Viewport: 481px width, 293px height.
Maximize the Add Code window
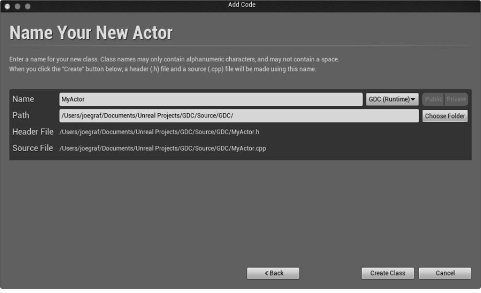point(28,6)
